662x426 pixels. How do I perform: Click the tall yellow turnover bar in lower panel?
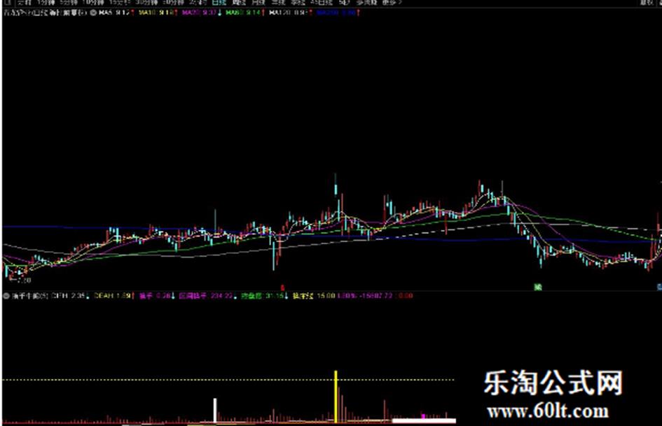336,397
